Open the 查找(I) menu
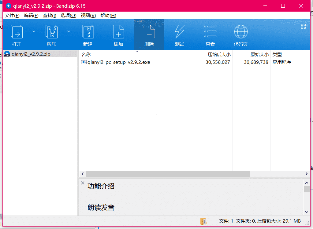Image resolution: width=313 pixels, height=229 pixels. (x=49, y=16)
